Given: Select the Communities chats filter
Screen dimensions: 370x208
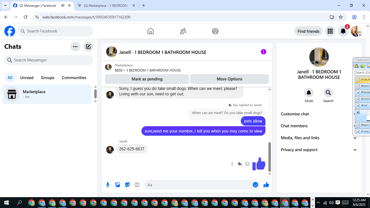Looking at the screenshot, I should coord(74,78).
